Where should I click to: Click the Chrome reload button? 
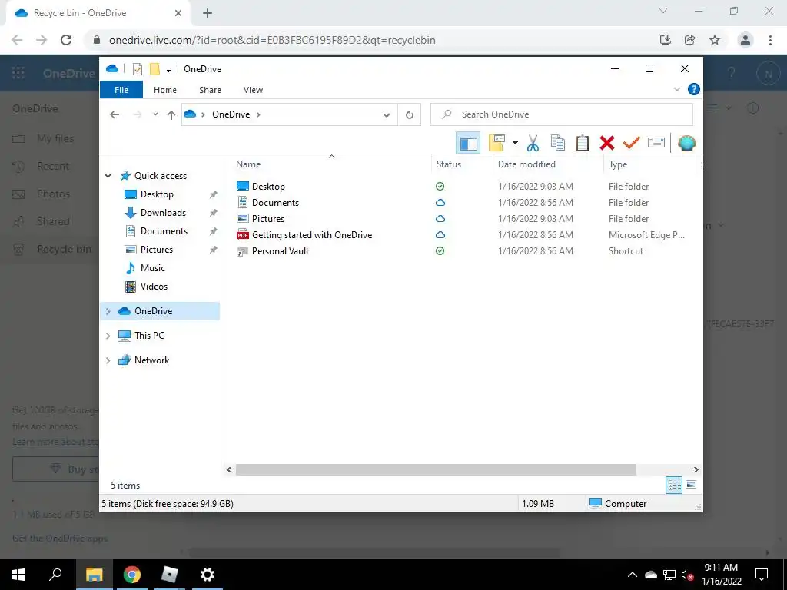tap(66, 40)
